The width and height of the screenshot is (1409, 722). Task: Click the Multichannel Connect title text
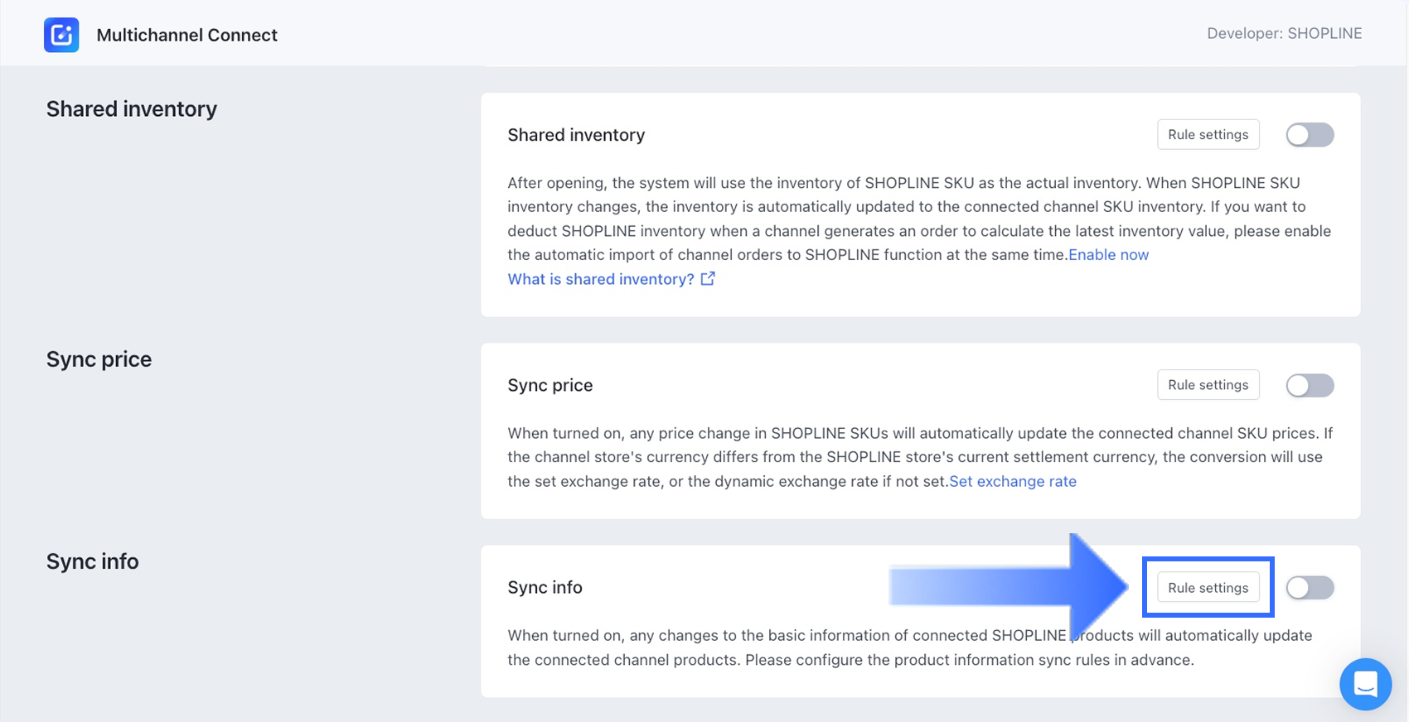coord(187,35)
